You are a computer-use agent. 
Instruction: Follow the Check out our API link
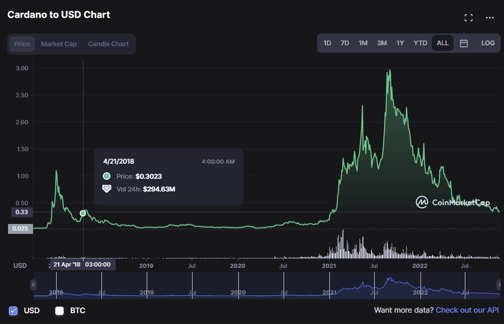[x=467, y=310]
